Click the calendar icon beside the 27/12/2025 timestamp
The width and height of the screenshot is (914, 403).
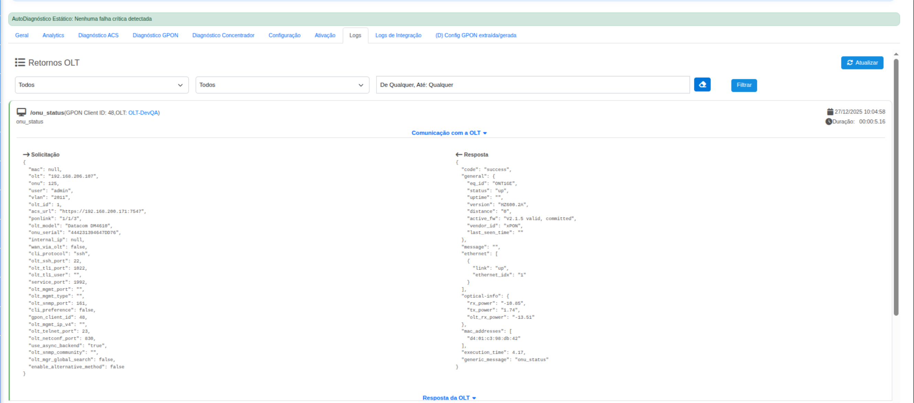pos(830,112)
